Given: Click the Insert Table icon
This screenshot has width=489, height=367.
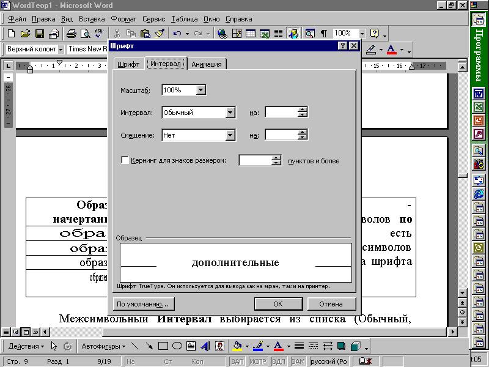Looking at the screenshot, I should point(251,34).
